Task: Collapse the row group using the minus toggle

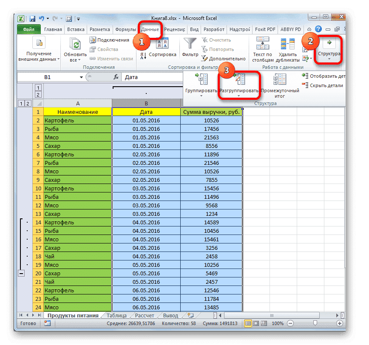Action: [21, 273]
